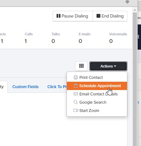141x146 pixels.
Task: Click the pause icon in Pause Dialing
Action: (x=58, y=16)
